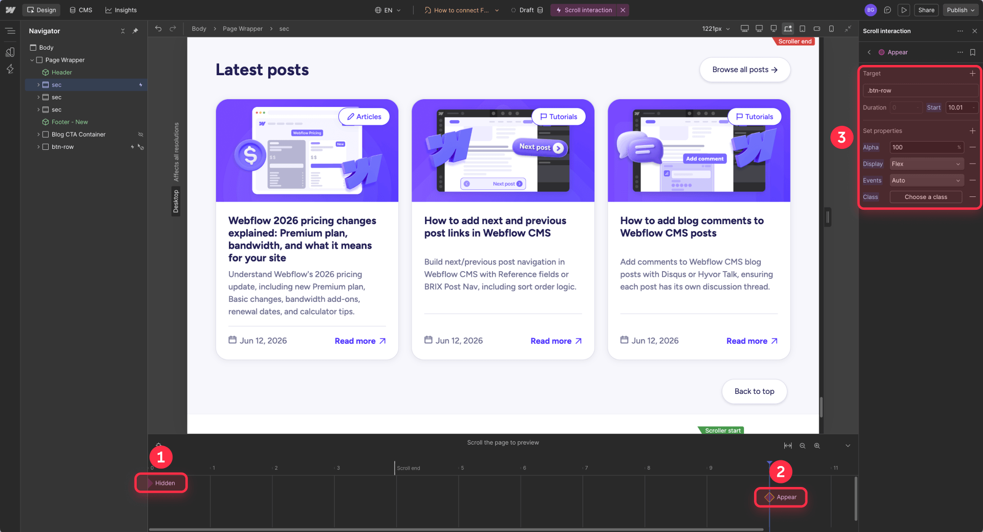
Task: Fit the timeline to width
Action: (788, 446)
